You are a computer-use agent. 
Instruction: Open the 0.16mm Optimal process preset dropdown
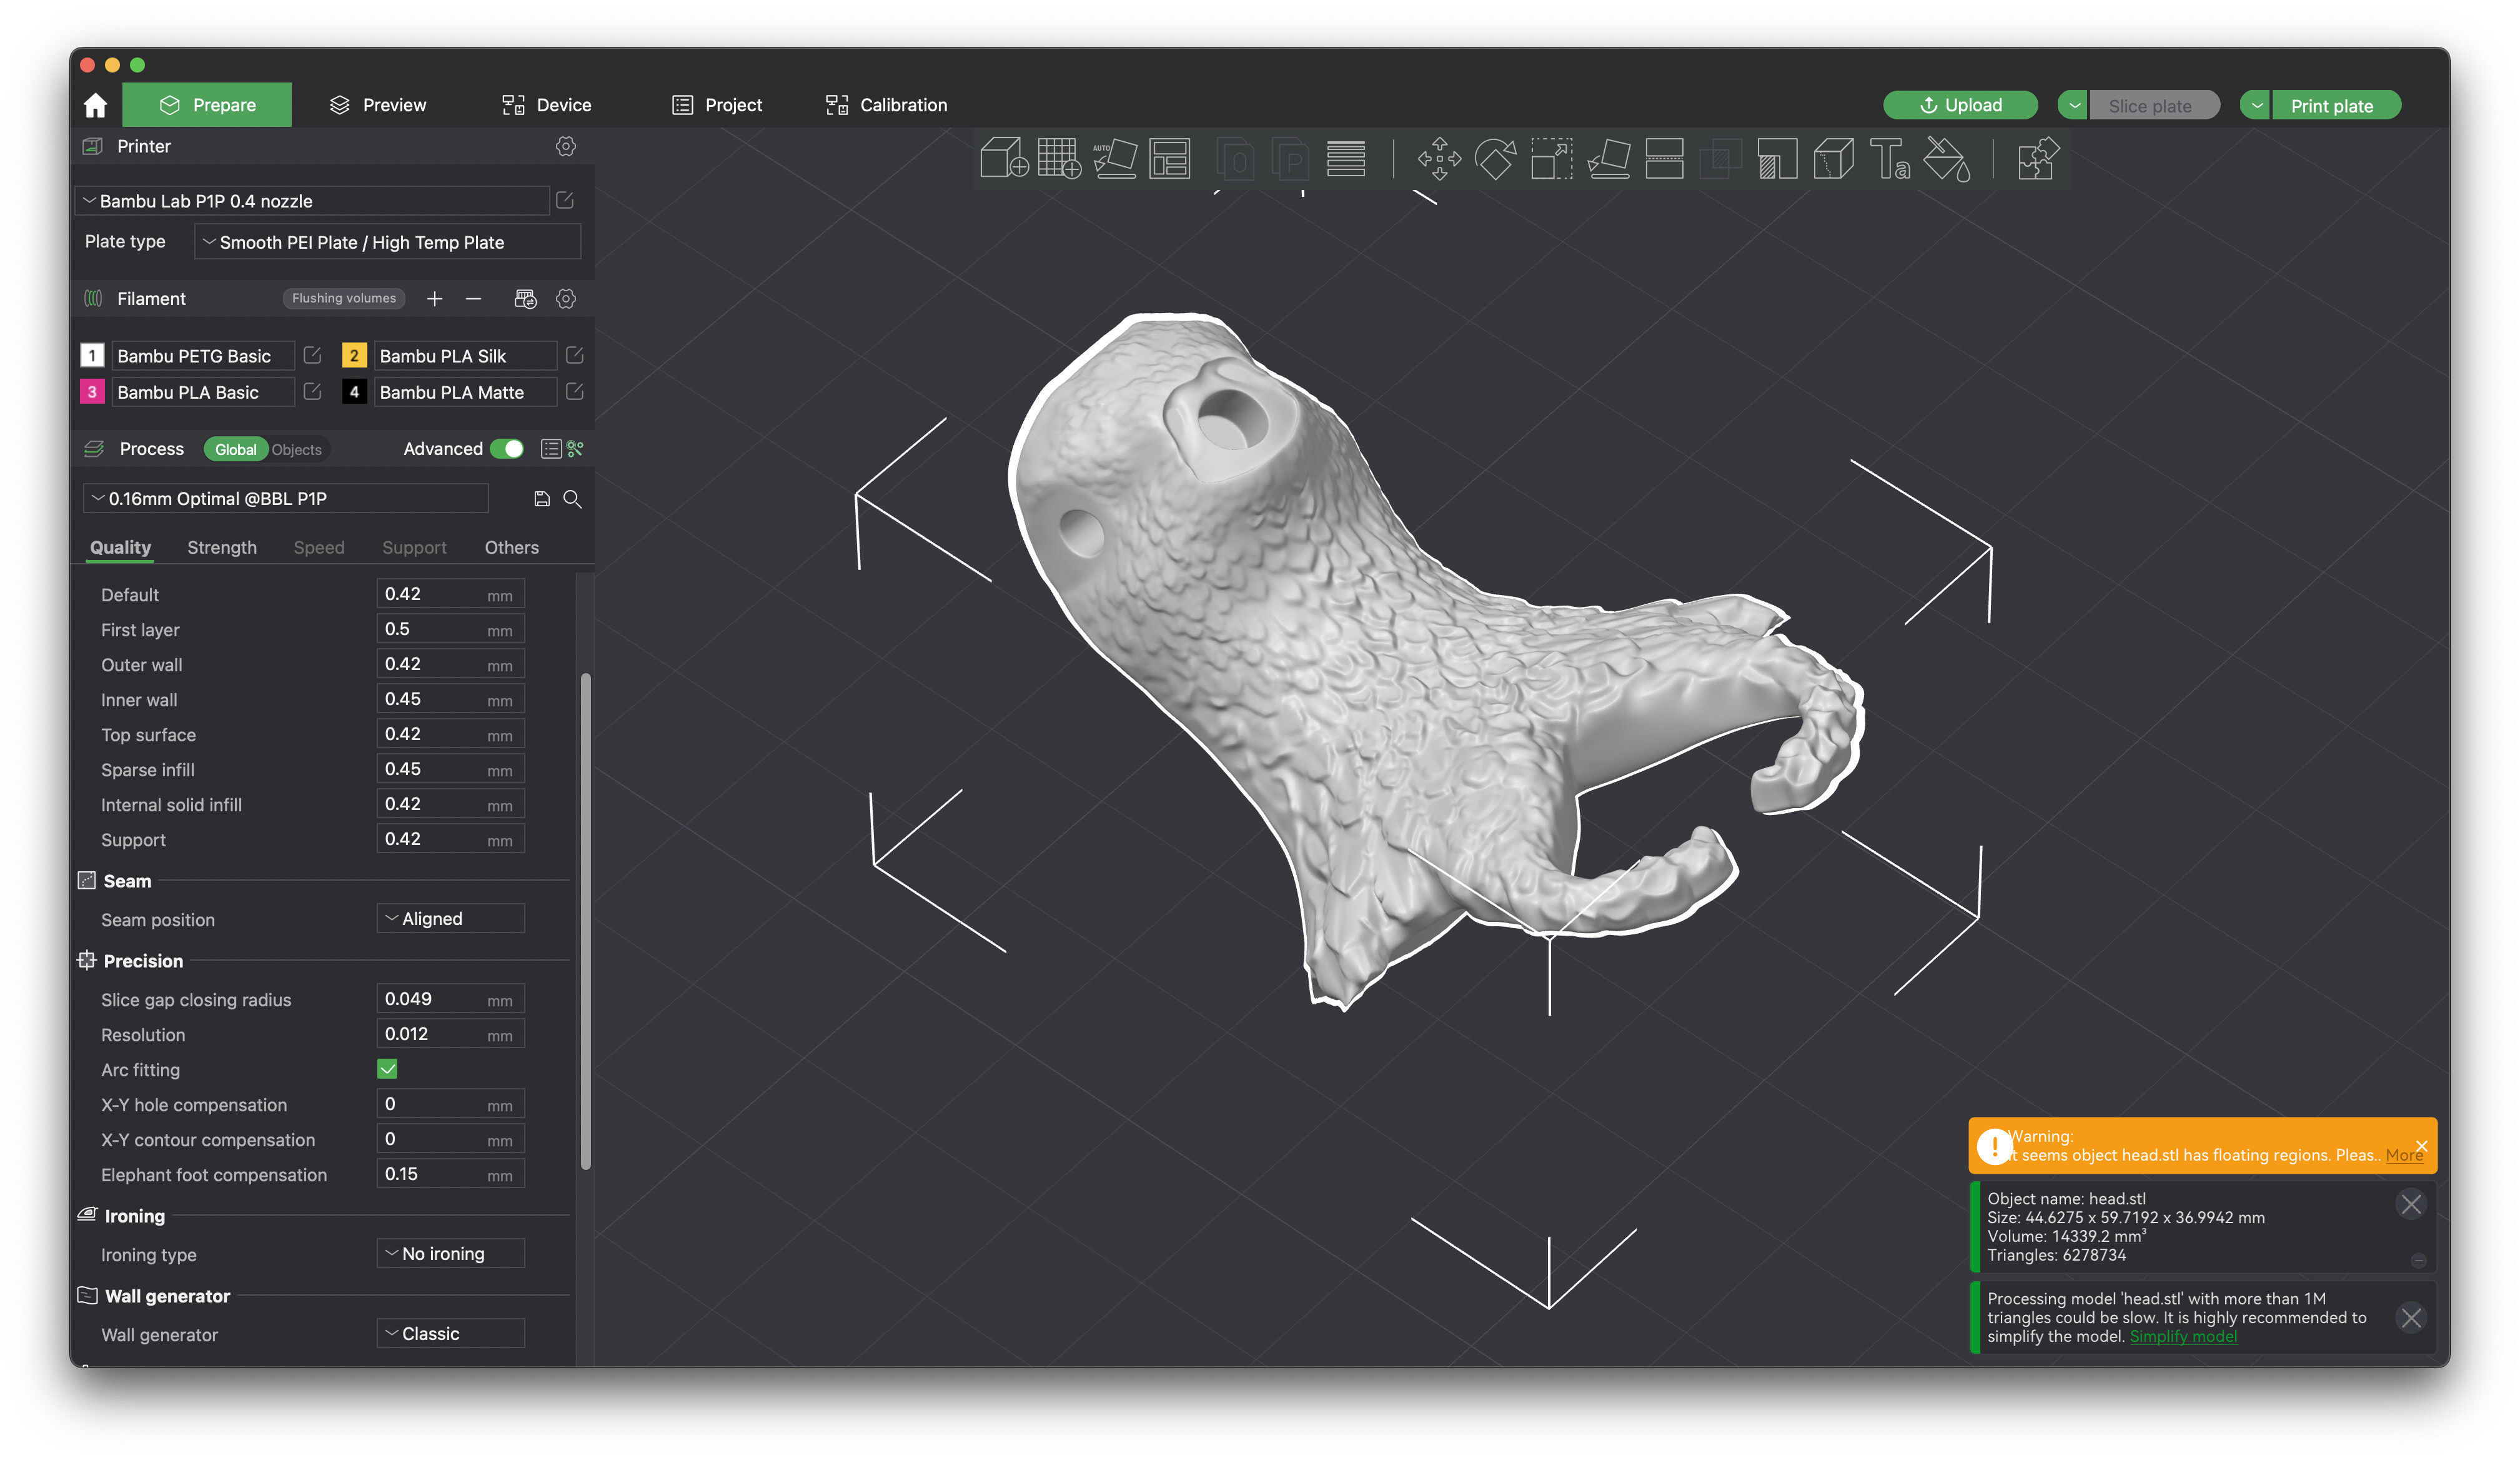tap(286, 498)
